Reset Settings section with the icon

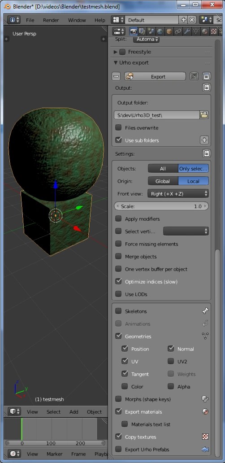pos(207,153)
